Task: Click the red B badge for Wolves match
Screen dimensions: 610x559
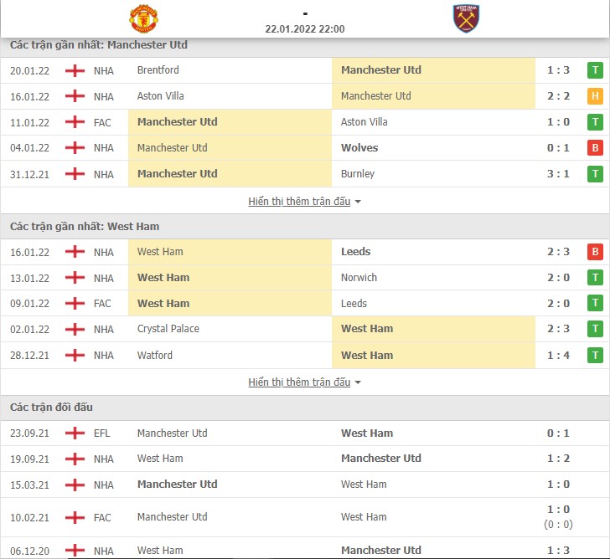Action: [x=595, y=147]
